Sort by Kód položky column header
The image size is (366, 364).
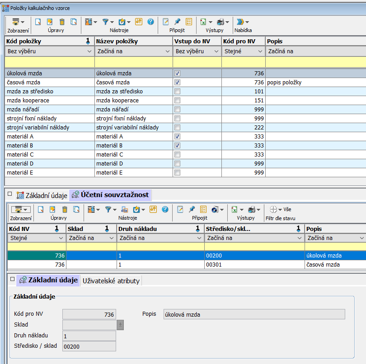(50, 41)
